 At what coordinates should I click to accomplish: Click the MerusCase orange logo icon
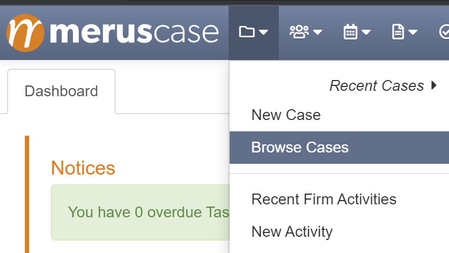[x=25, y=32]
